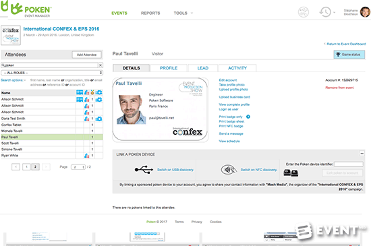
Task: Click people icon in Ryan White row
Action: pyautogui.click(x=86, y=156)
